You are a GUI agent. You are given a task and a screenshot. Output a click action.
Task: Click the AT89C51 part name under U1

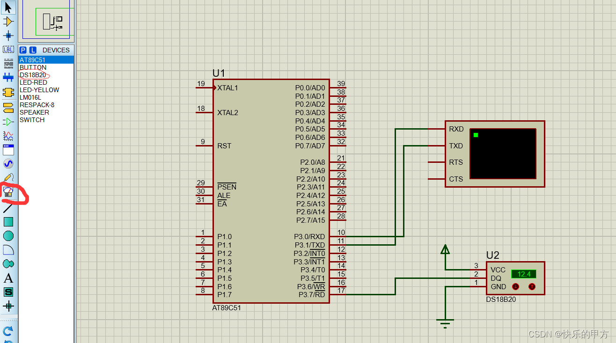227,308
